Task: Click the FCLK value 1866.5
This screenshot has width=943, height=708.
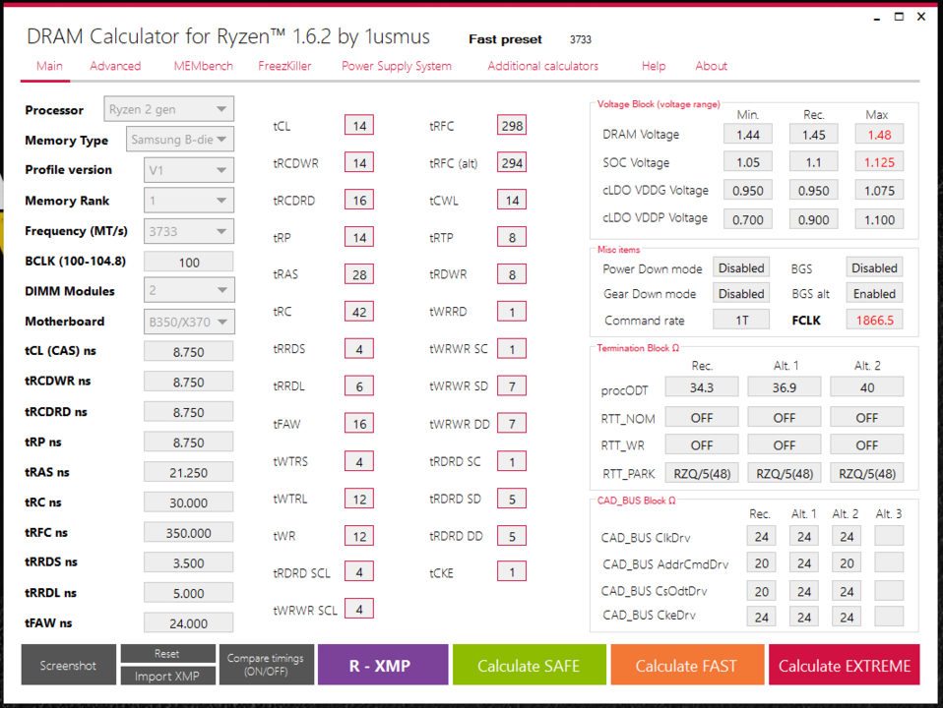Action: [x=874, y=320]
